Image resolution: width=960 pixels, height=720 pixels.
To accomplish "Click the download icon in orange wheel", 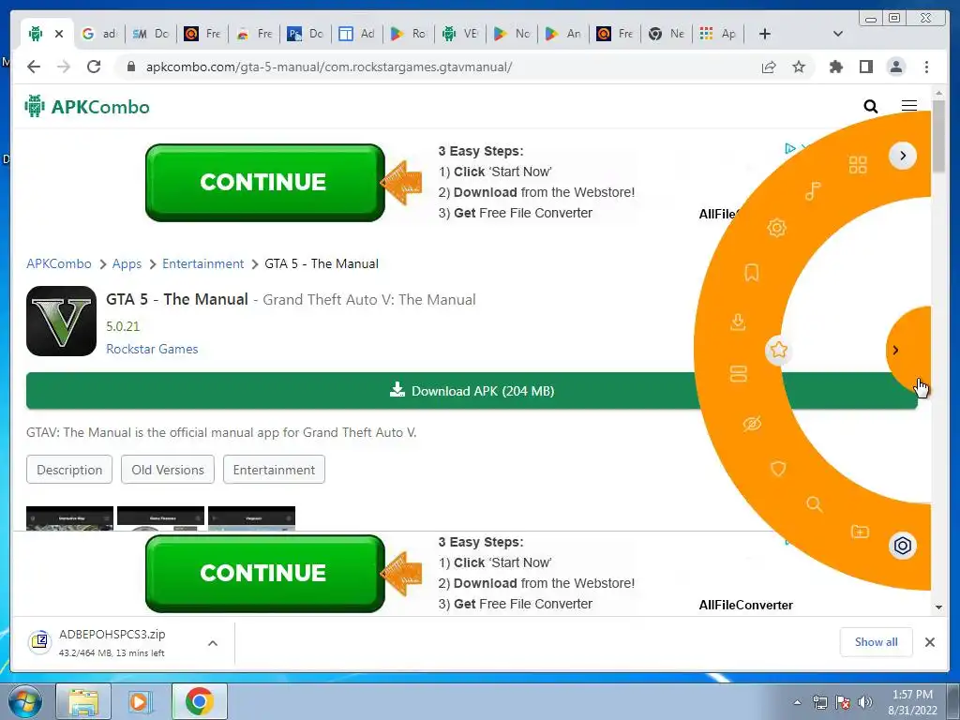I will [x=738, y=322].
